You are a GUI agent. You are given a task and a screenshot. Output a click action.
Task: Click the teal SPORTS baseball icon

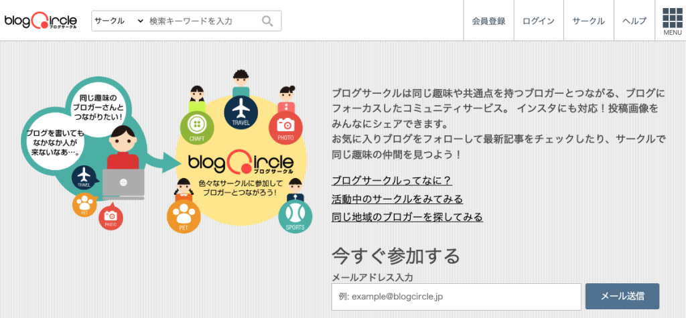click(x=295, y=217)
